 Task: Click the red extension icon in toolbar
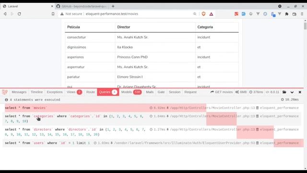coord(236,14)
